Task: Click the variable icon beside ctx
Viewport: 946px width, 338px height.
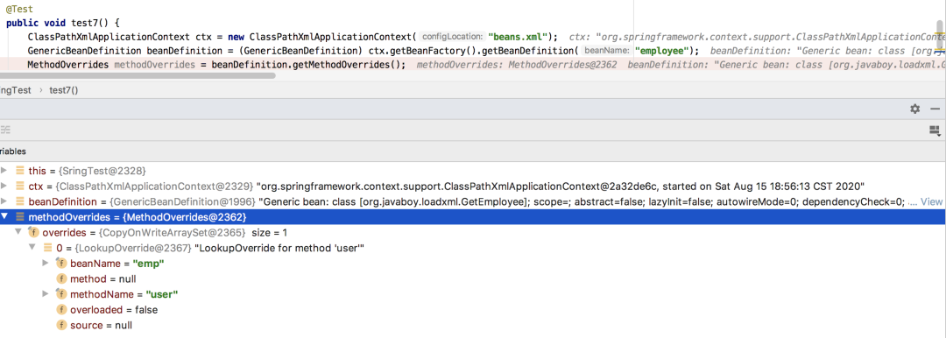Action: click(x=20, y=186)
